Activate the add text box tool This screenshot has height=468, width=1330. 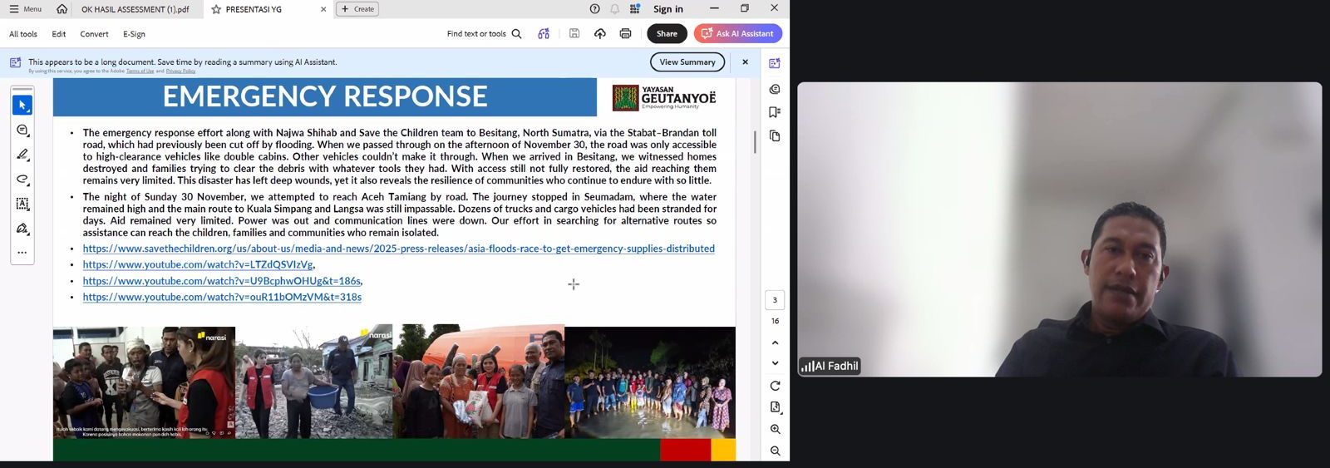click(x=22, y=204)
